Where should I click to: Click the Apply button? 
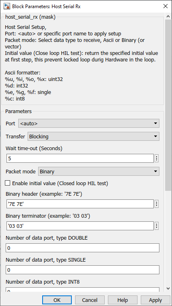(155, 300)
